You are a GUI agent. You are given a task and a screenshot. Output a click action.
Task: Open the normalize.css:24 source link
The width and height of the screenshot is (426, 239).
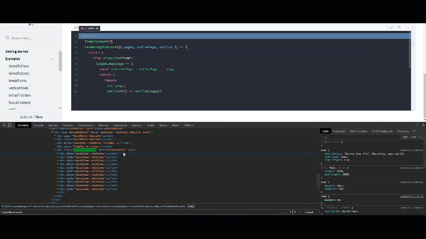point(411,197)
